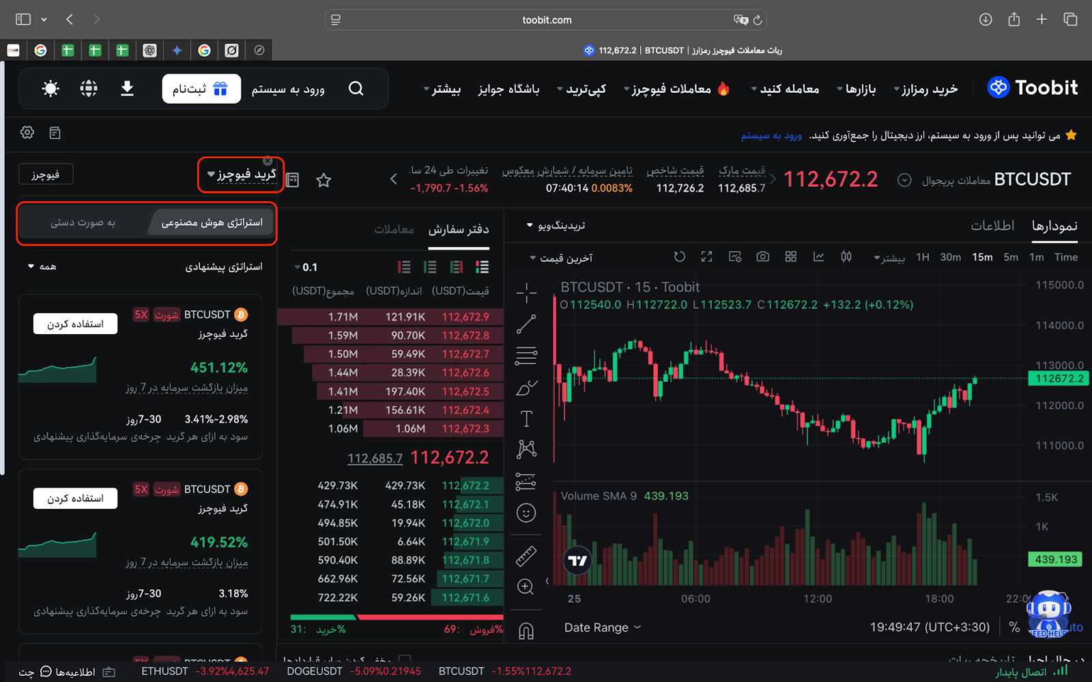
Task: Switch theme with the sun icon
Action: (51, 89)
